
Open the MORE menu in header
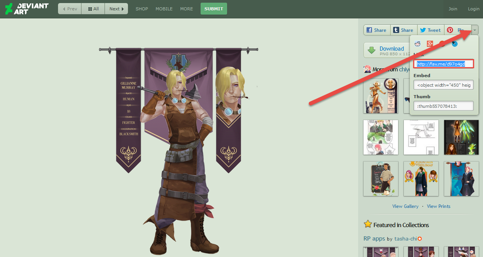pyautogui.click(x=187, y=9)
